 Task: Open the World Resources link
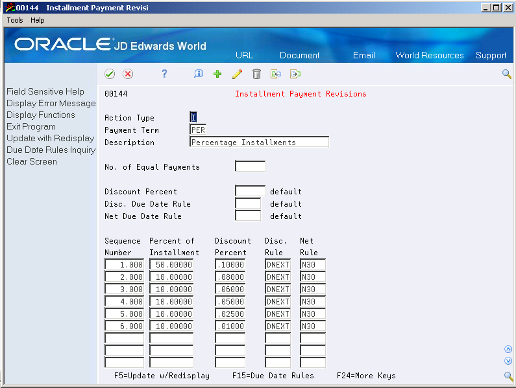point(430,55)
